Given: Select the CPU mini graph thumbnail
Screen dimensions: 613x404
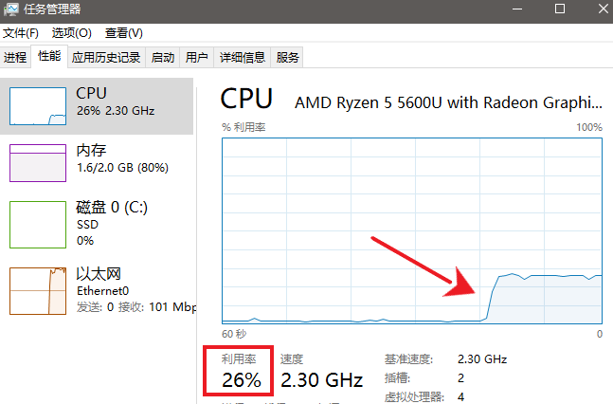Looking at the screenshot, I should coord(38,106).
